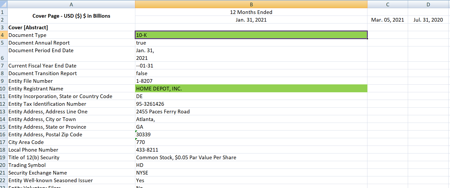Click the 'Local Phone Number' cell
The image size is (450, 188).
71,150
